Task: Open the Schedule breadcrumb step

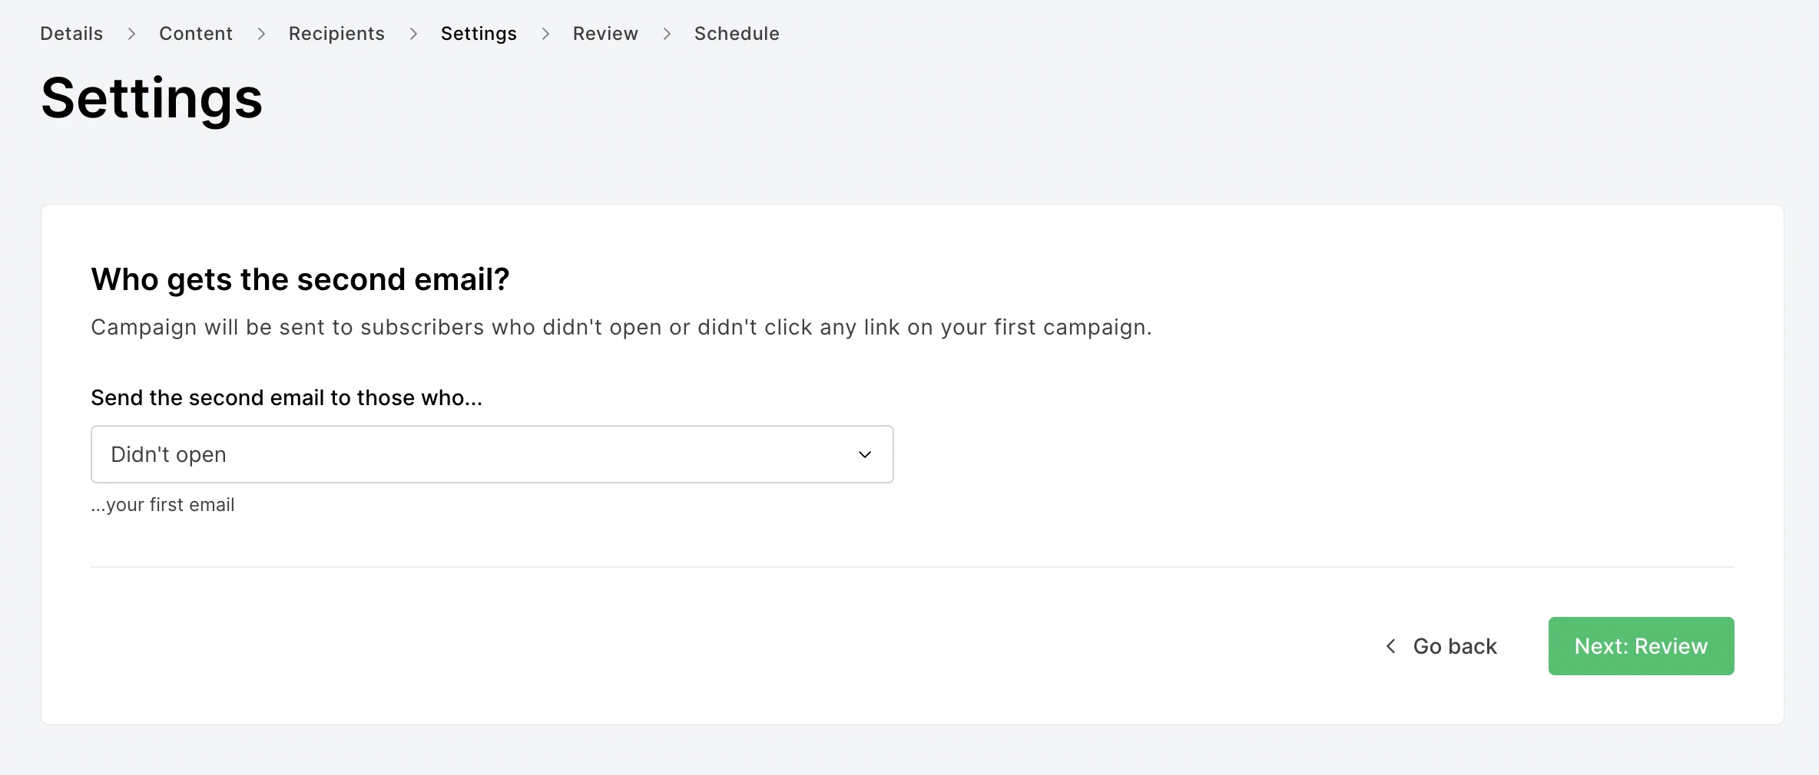Action: pos(737,34)
